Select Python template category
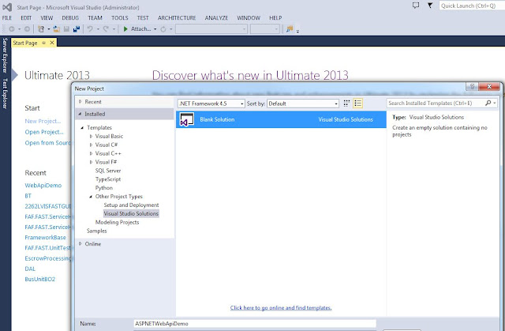505x331 pixels. pos(103,188)
